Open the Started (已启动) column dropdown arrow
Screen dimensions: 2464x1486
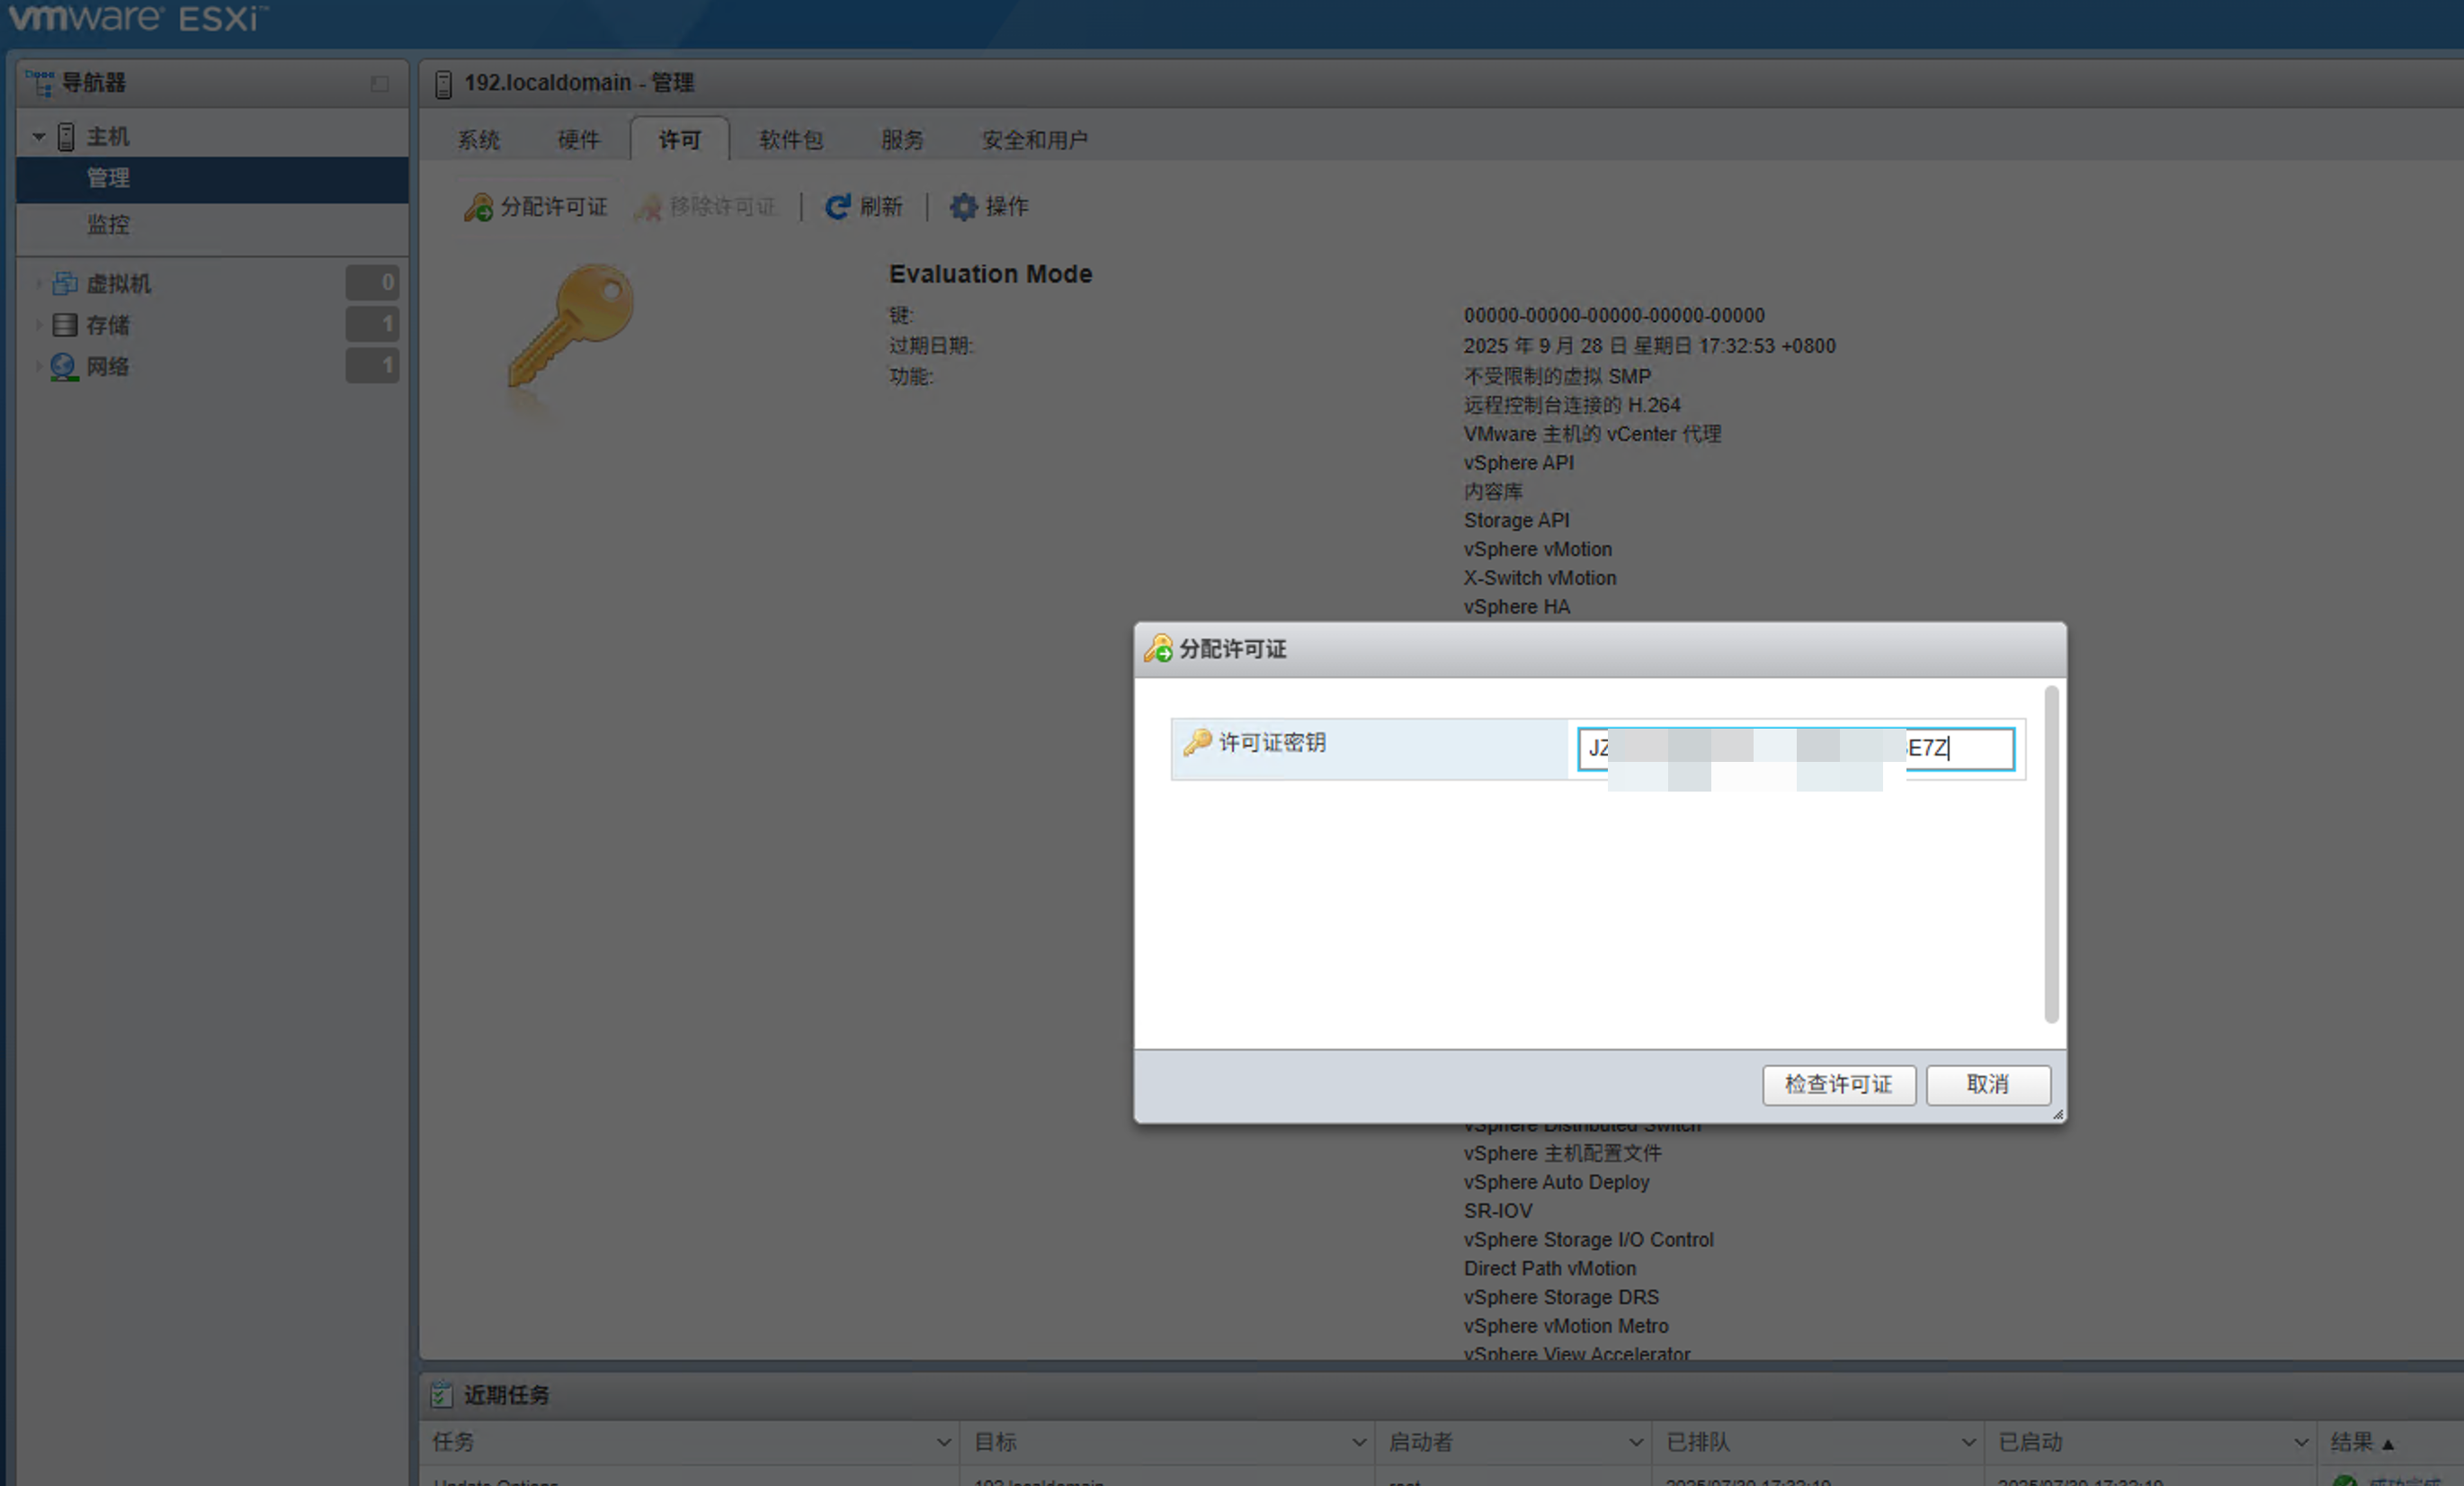(2300, 1442)
